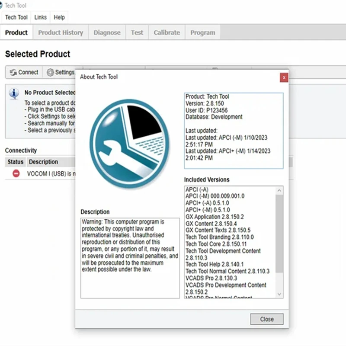Select the Description column header in Connectivity
This screenshot has width=346, height=346.
click(51, 162)
